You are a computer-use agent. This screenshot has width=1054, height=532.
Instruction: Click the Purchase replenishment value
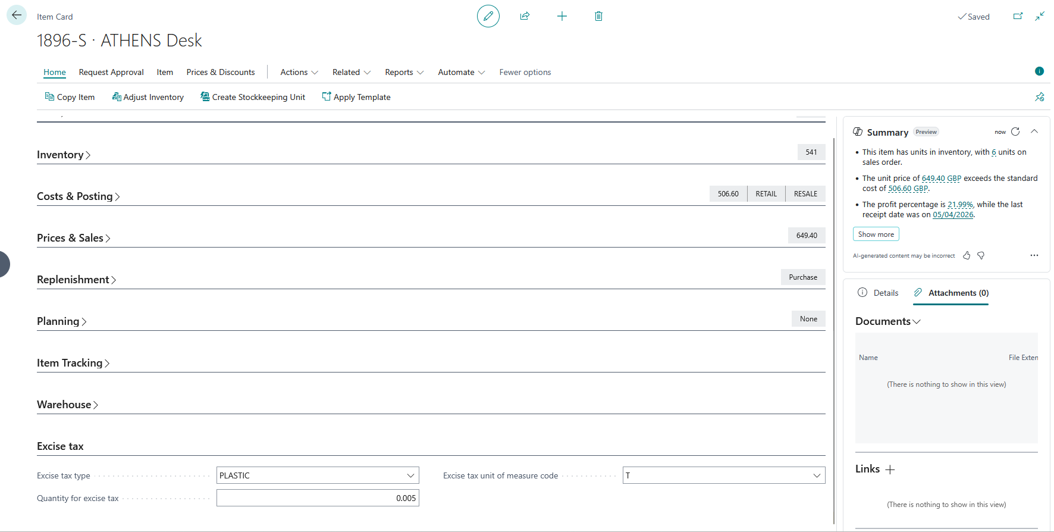[x=803, y=277]
